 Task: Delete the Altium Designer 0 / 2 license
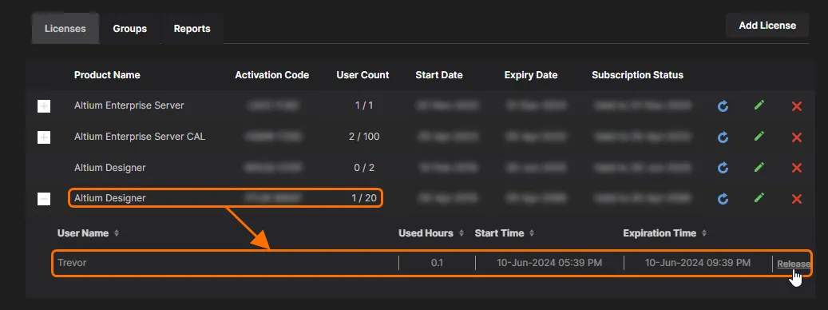pos(797,168)
